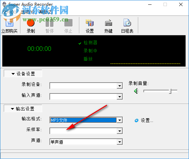Open the 文件(X) menu

click(10, 12)
